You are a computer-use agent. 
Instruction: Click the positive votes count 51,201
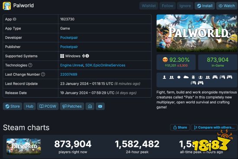coord(170,66)
